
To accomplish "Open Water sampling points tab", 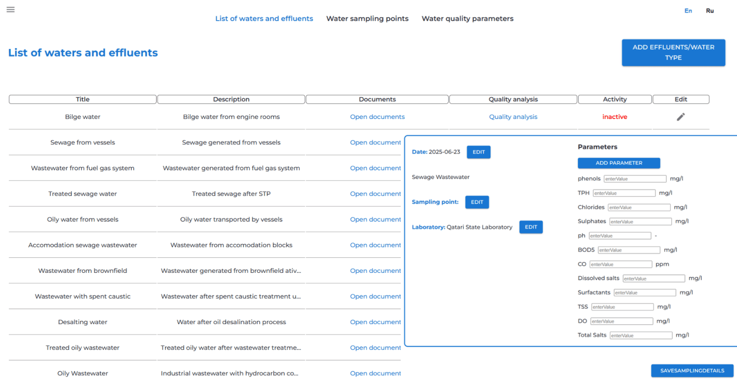I will coord(367,19).
